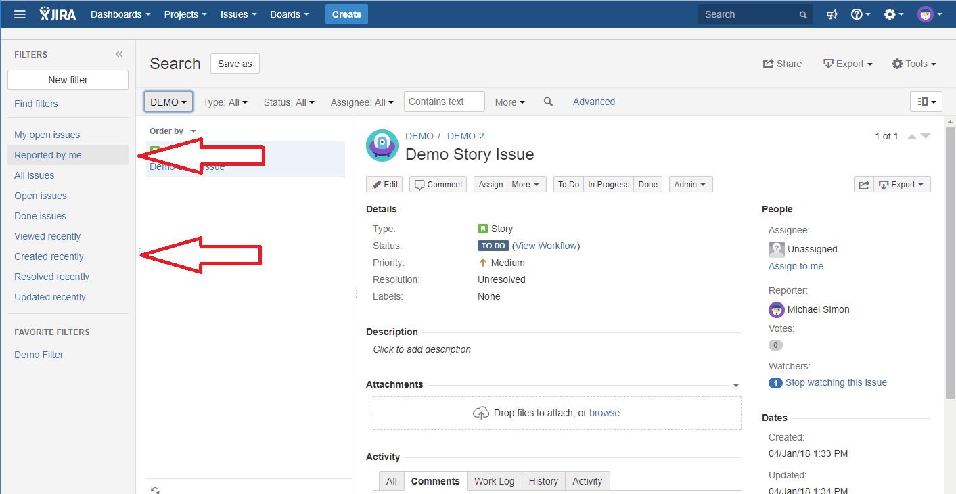Open your user avatar menu
Image resolution: width=956 pixels, height=494 pixels.
[x=926, y=14]
